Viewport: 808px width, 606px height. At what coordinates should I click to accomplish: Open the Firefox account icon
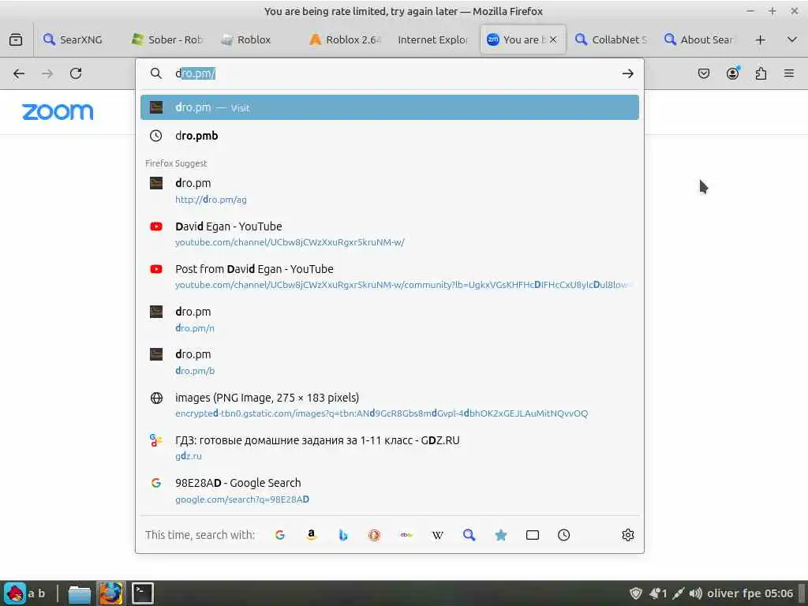pos(732,73)
